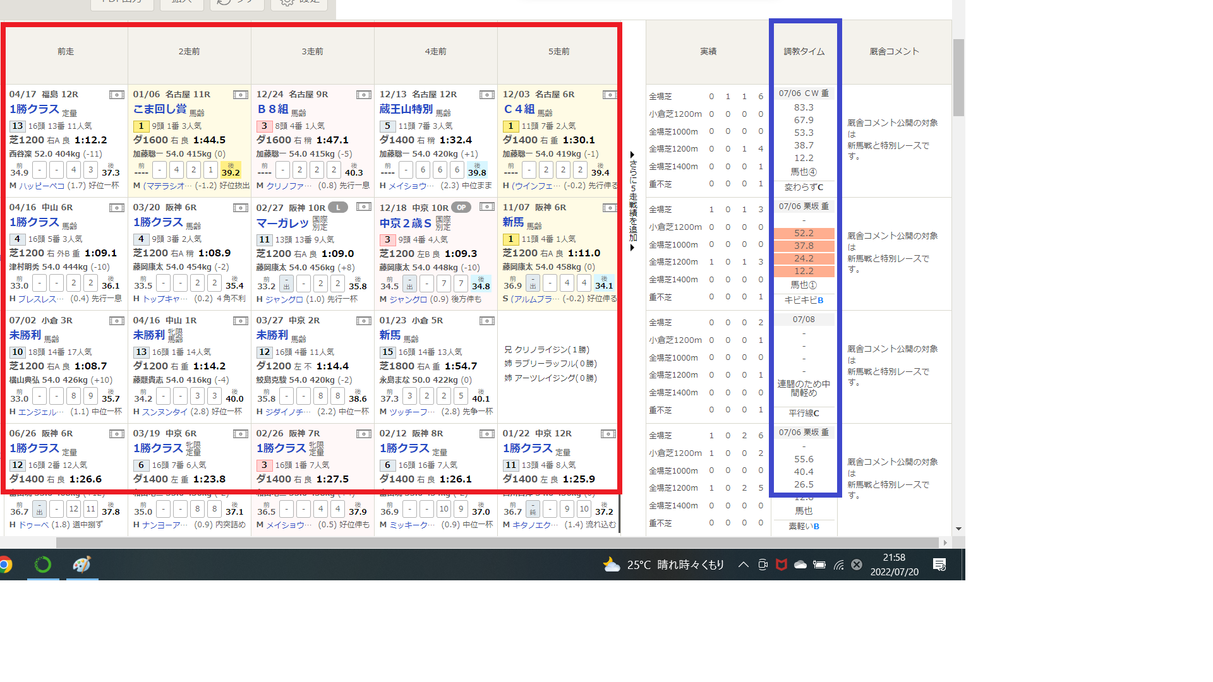Open video icon for 12/24 名古屋 9R race

(363, 95)
